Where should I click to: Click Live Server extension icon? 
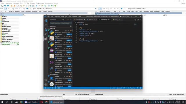tap(52, 62)
